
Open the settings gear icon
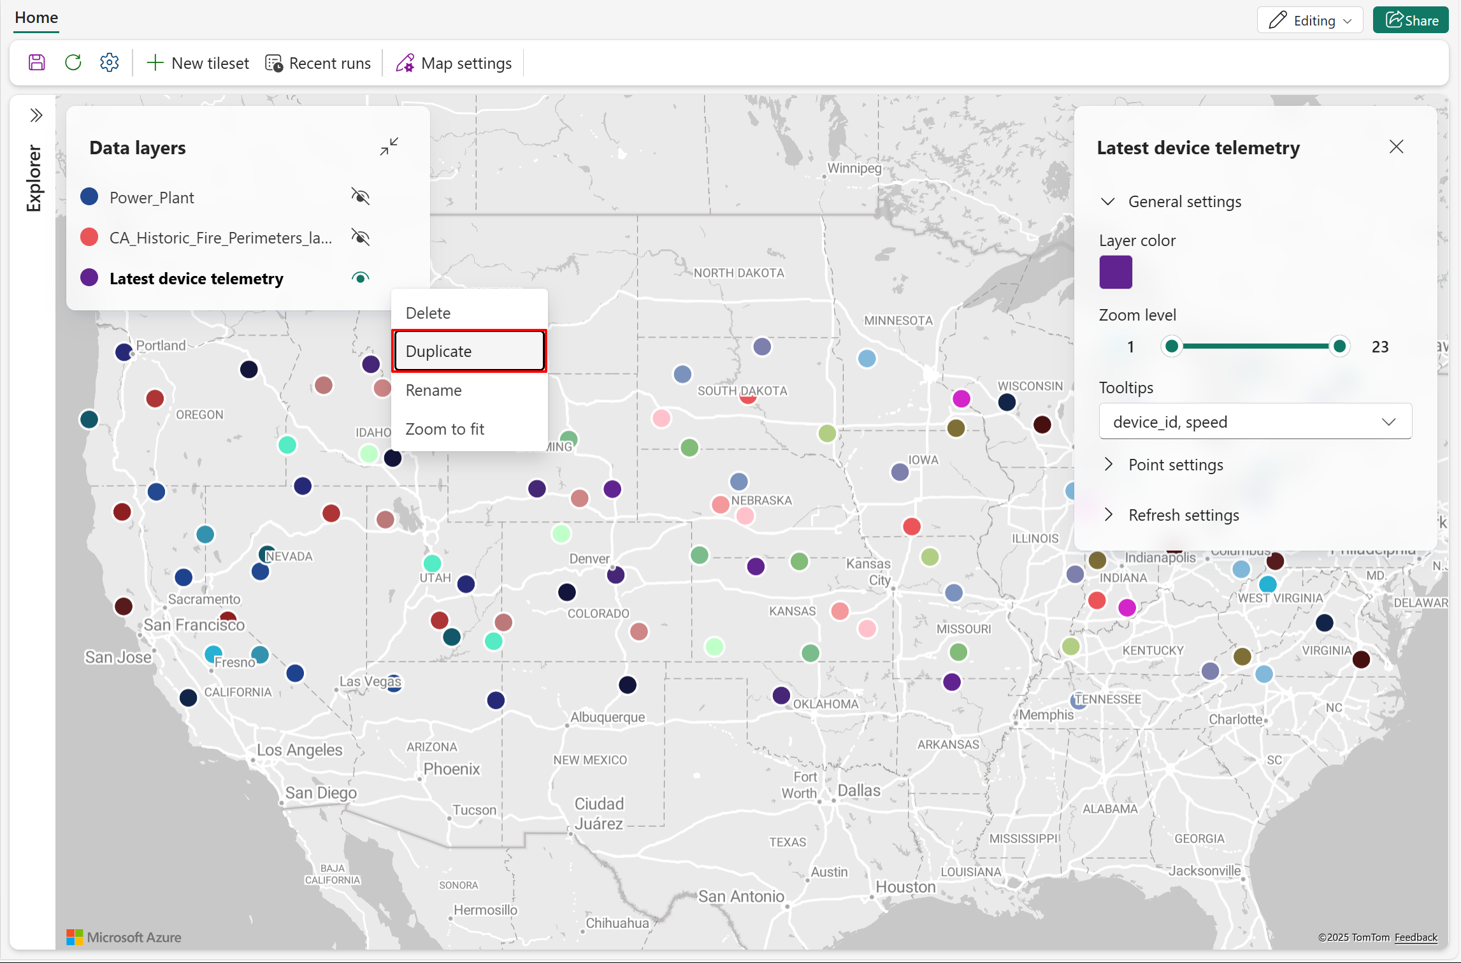(x=110, y=62)
